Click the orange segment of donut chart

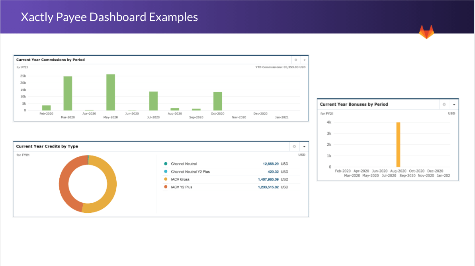68,187
